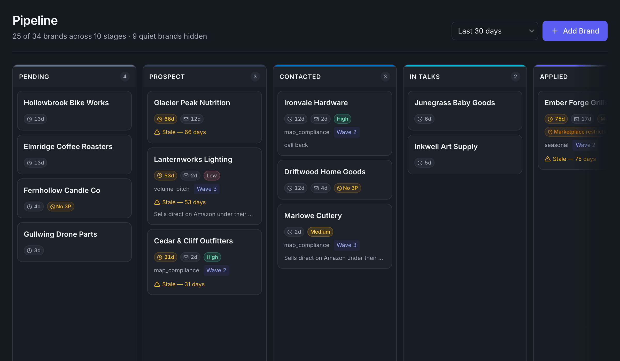The height and width of the screenshot is (361, 620).
Task: Click the High priority tag on Ironvale Hardware
Action: pos(343,119)
